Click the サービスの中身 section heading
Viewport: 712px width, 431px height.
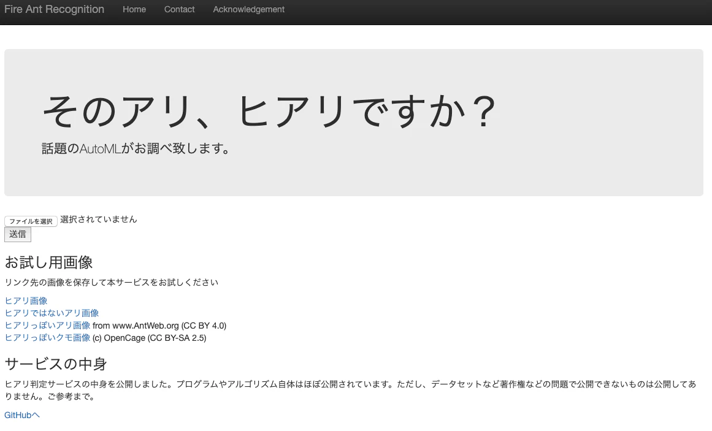pyautogui.click(x=56, y=364)
